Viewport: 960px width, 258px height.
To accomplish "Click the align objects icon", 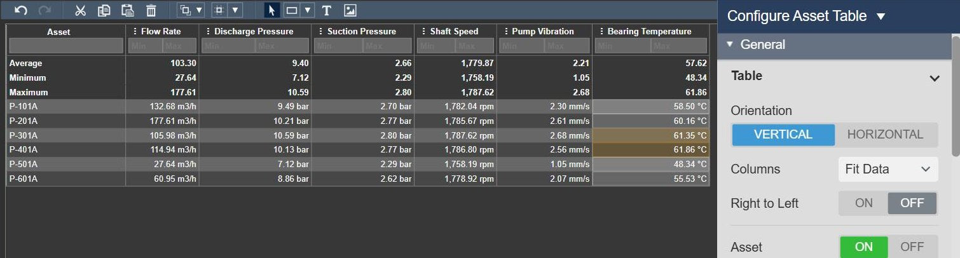I will click(219, 10).
